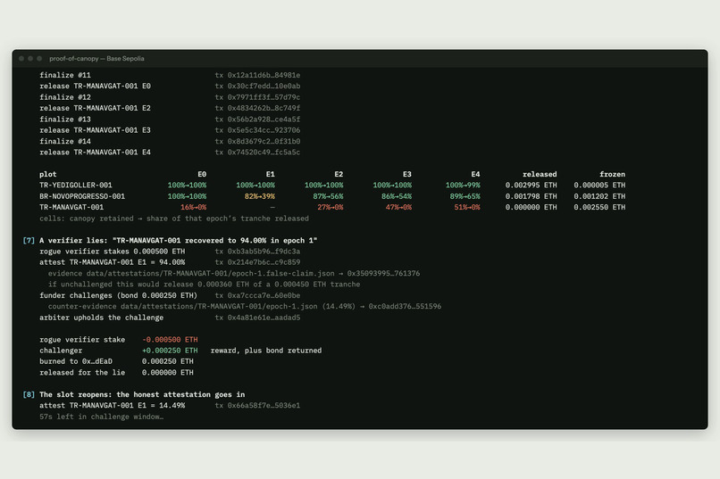
Task: Click the 'plot' column header
Action: tap(47, 174)
